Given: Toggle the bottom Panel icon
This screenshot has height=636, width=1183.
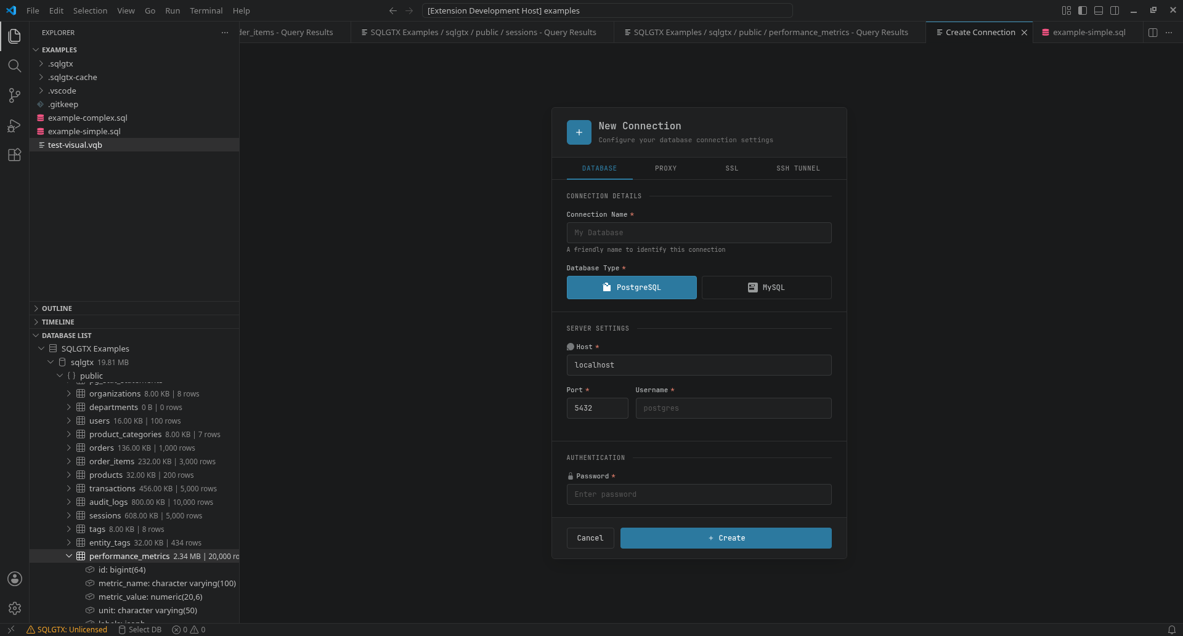Looking at the screenshot, I should [1099, 10].
